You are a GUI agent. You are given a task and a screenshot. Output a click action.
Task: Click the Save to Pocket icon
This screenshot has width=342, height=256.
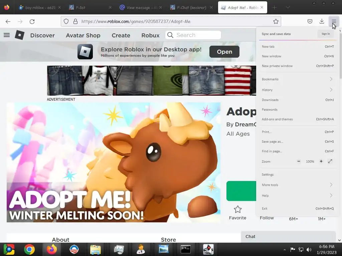[310, 21]
